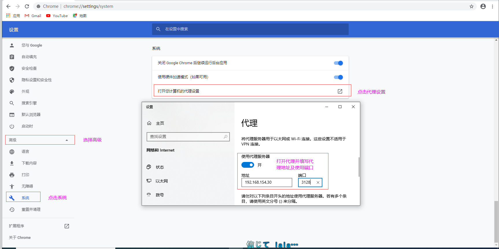The image size is (499, 249).
Task: Go back using browser back arrow
Action: click(x=8, y=6)
